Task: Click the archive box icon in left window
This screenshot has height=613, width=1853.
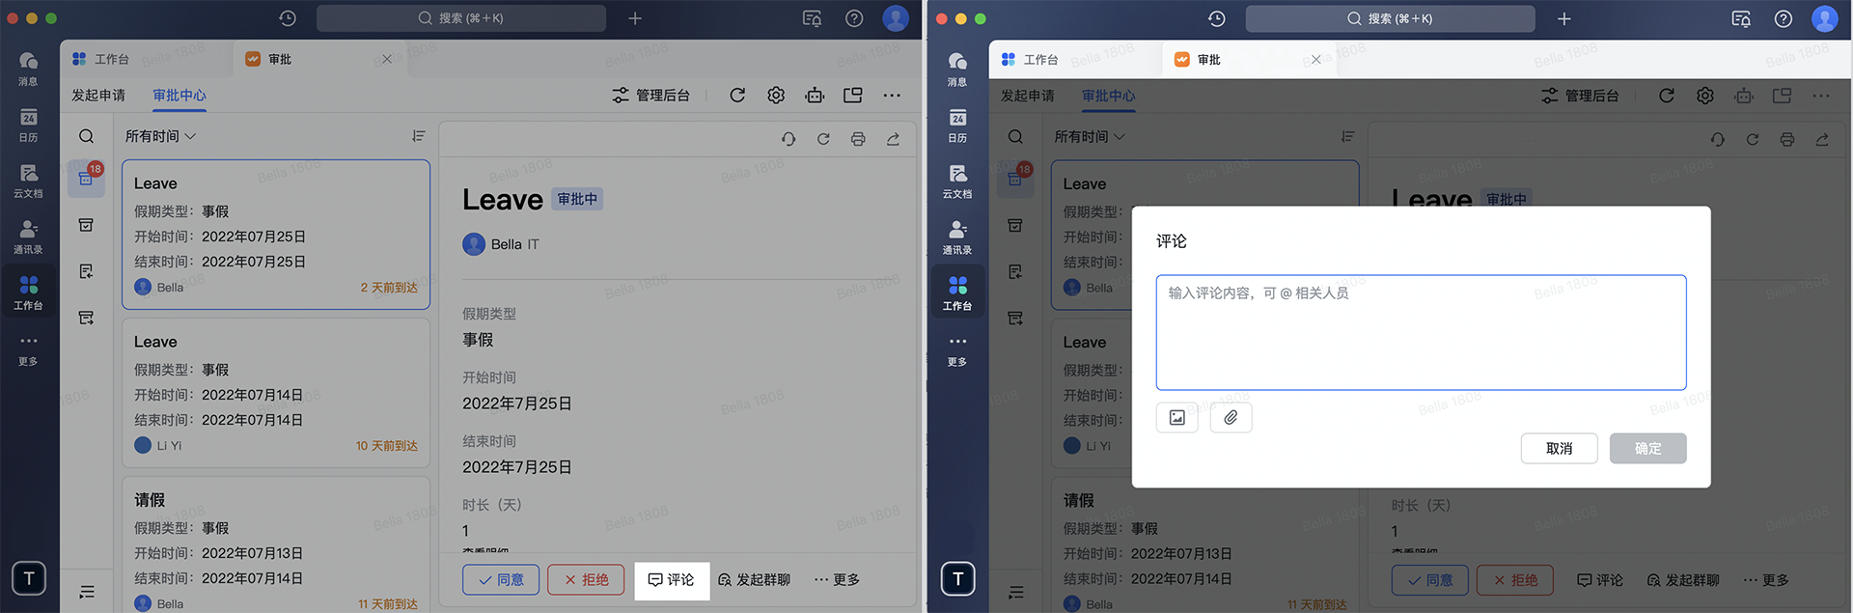Action: [x=86, y=225]
